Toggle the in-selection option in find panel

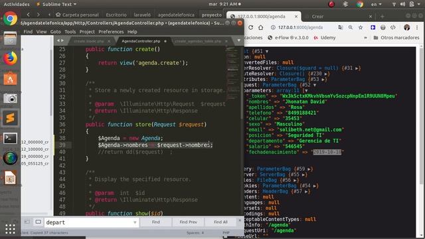(39, 222)
